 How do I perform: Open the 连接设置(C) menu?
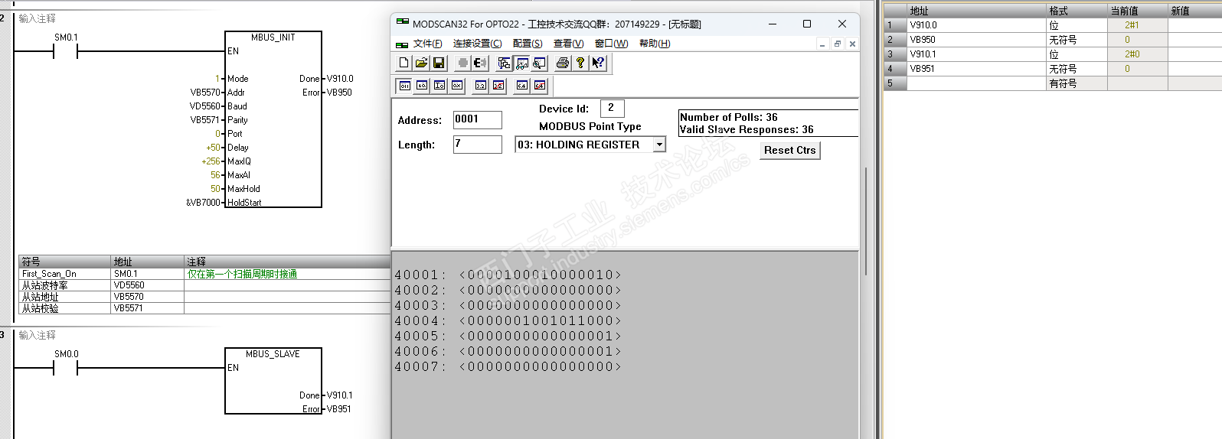478,44
